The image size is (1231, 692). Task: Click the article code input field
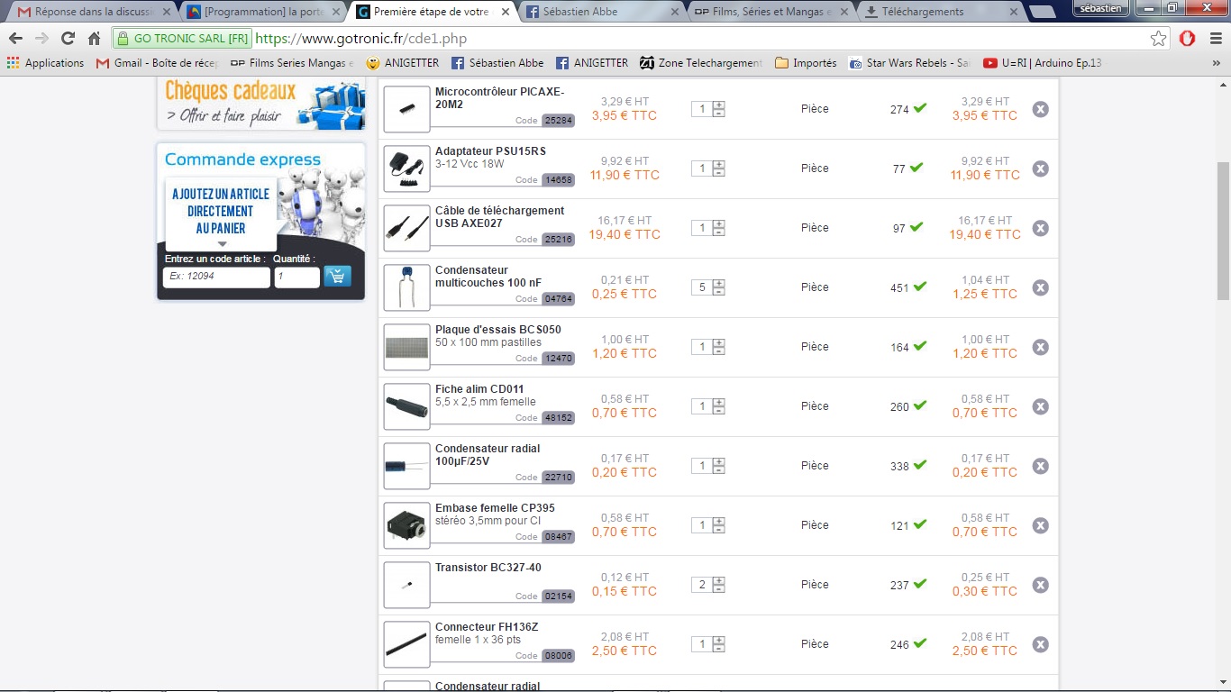click(216, 277)
